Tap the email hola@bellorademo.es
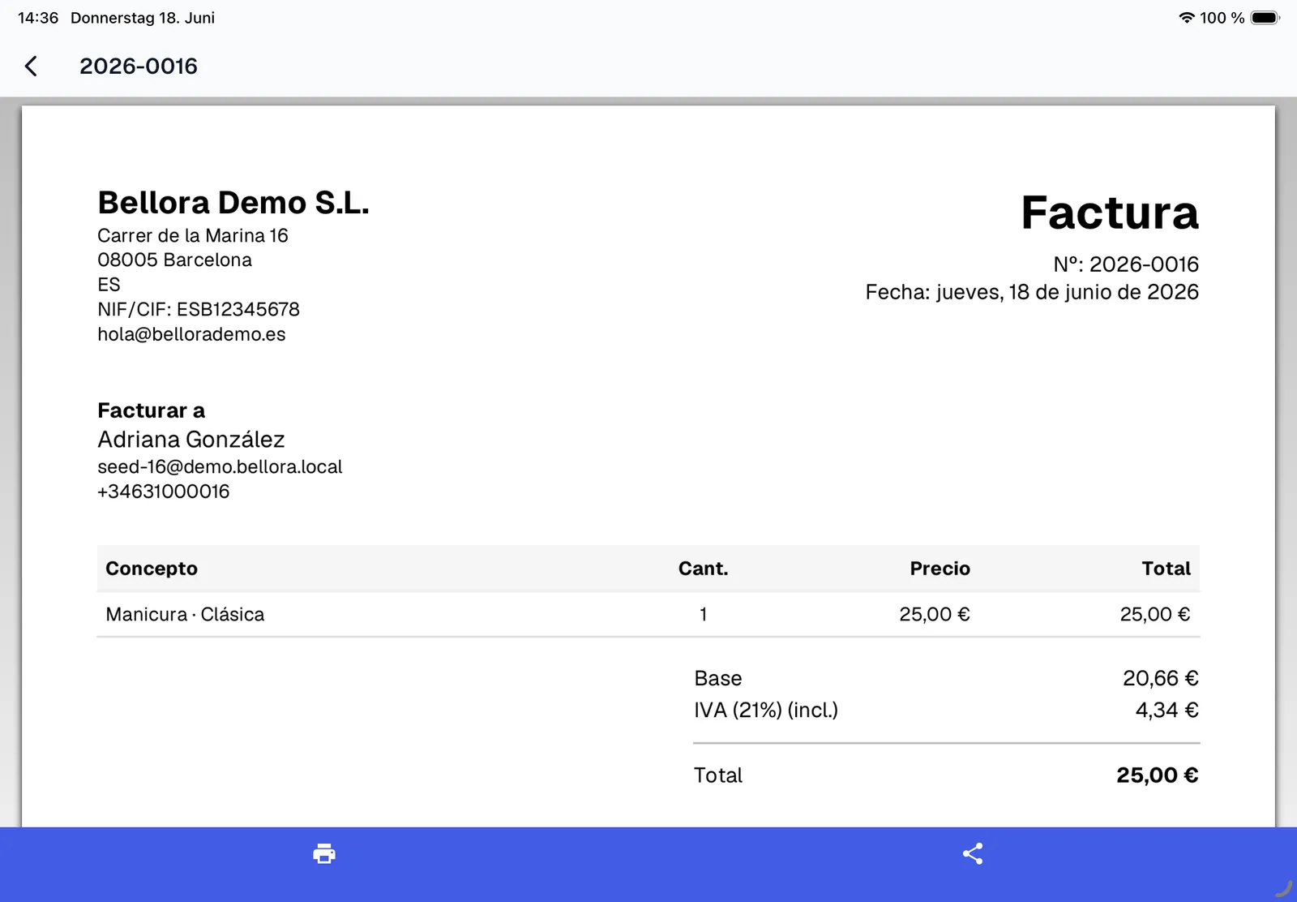1297x902 pixels. pos(191,334)
